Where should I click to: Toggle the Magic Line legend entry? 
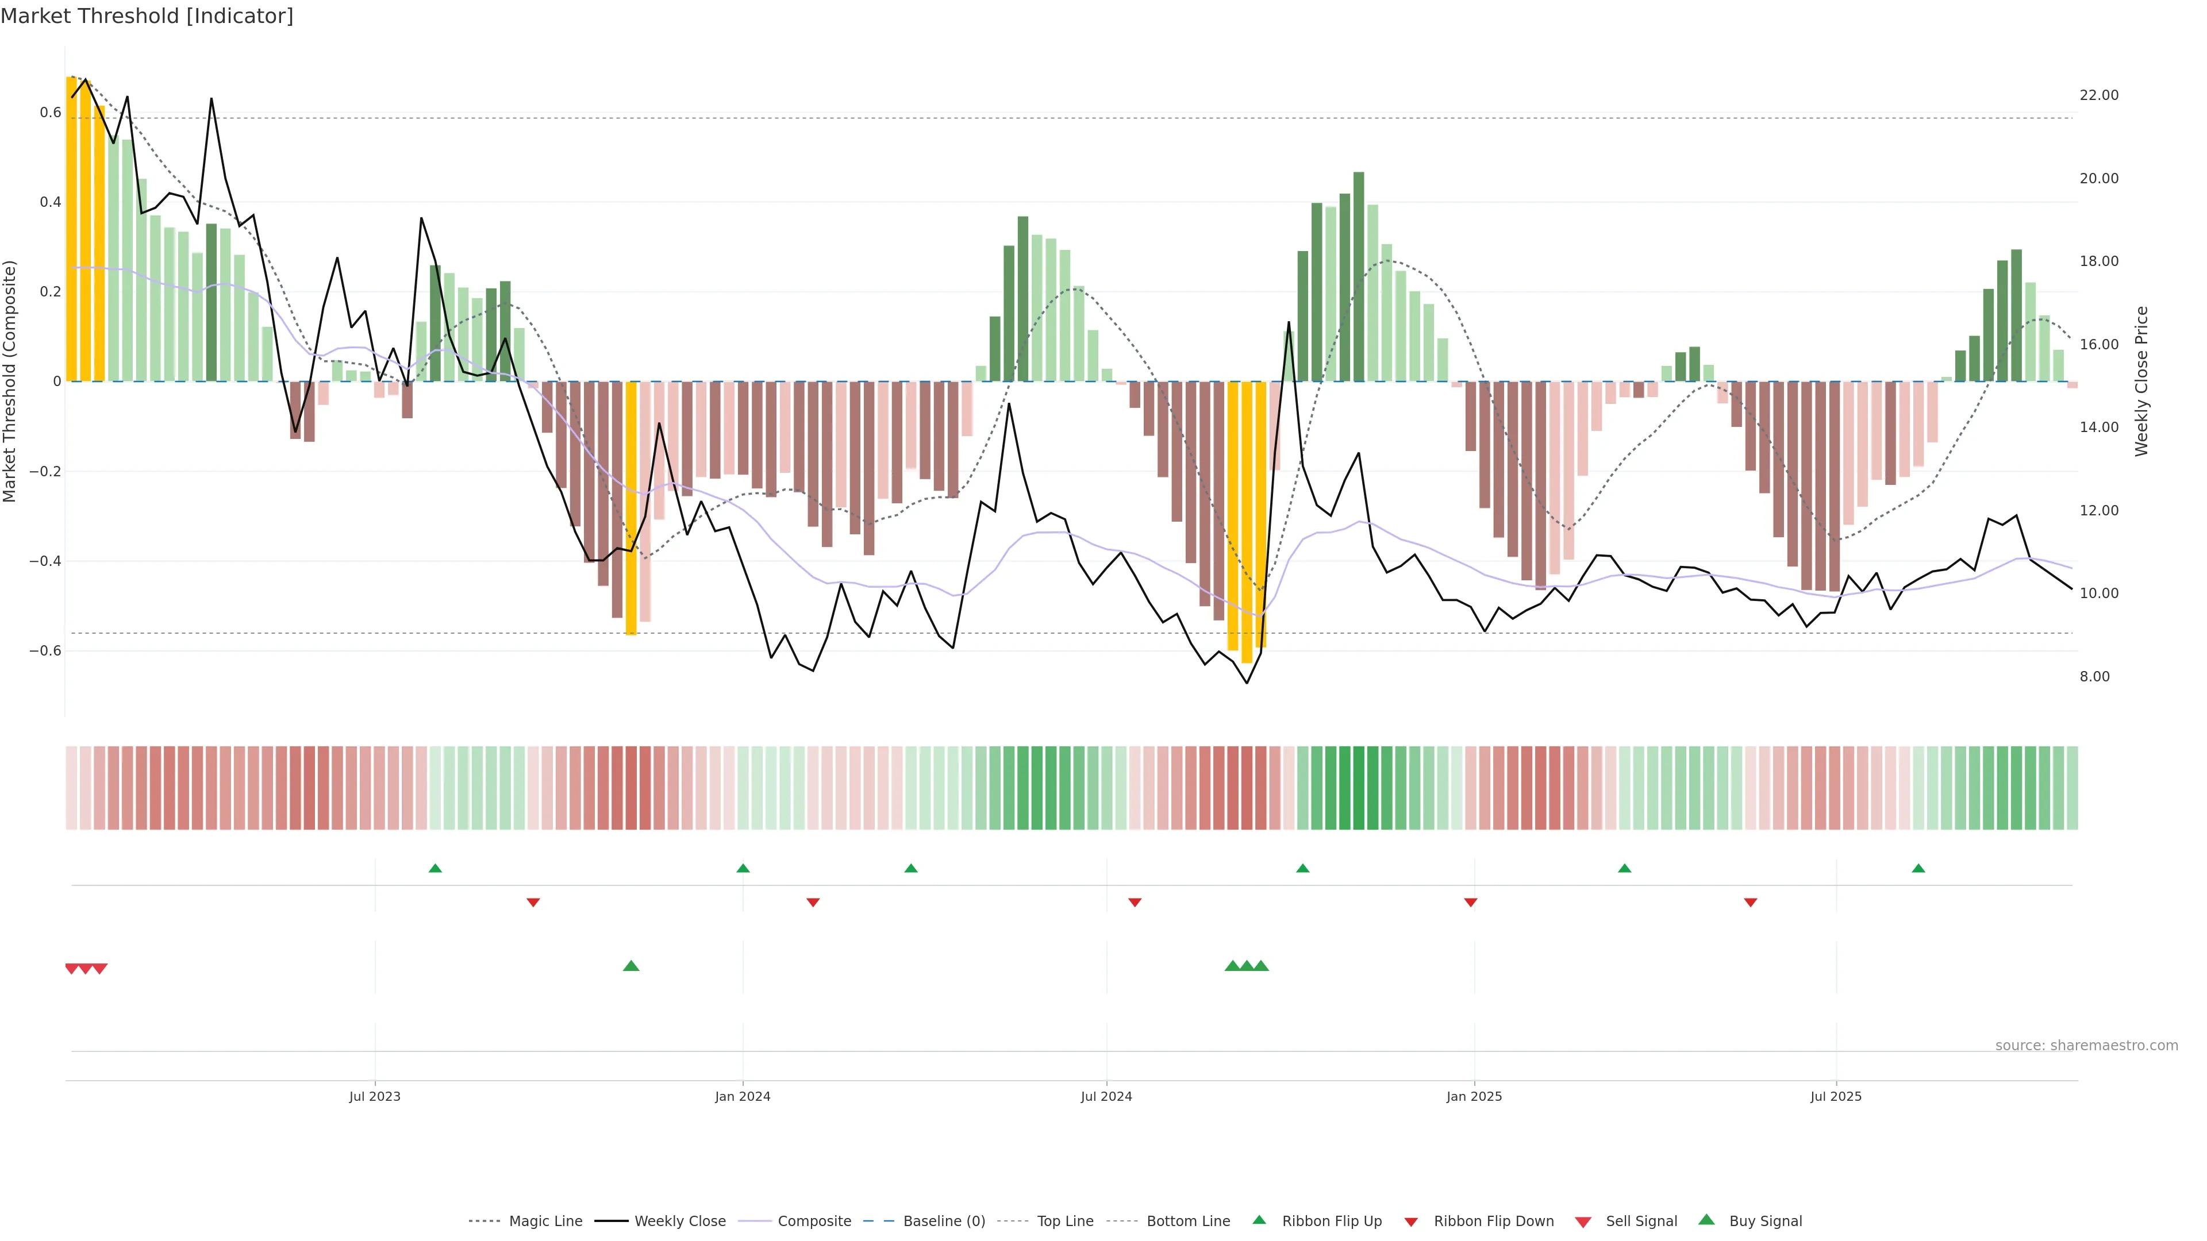coord(545,1221)
